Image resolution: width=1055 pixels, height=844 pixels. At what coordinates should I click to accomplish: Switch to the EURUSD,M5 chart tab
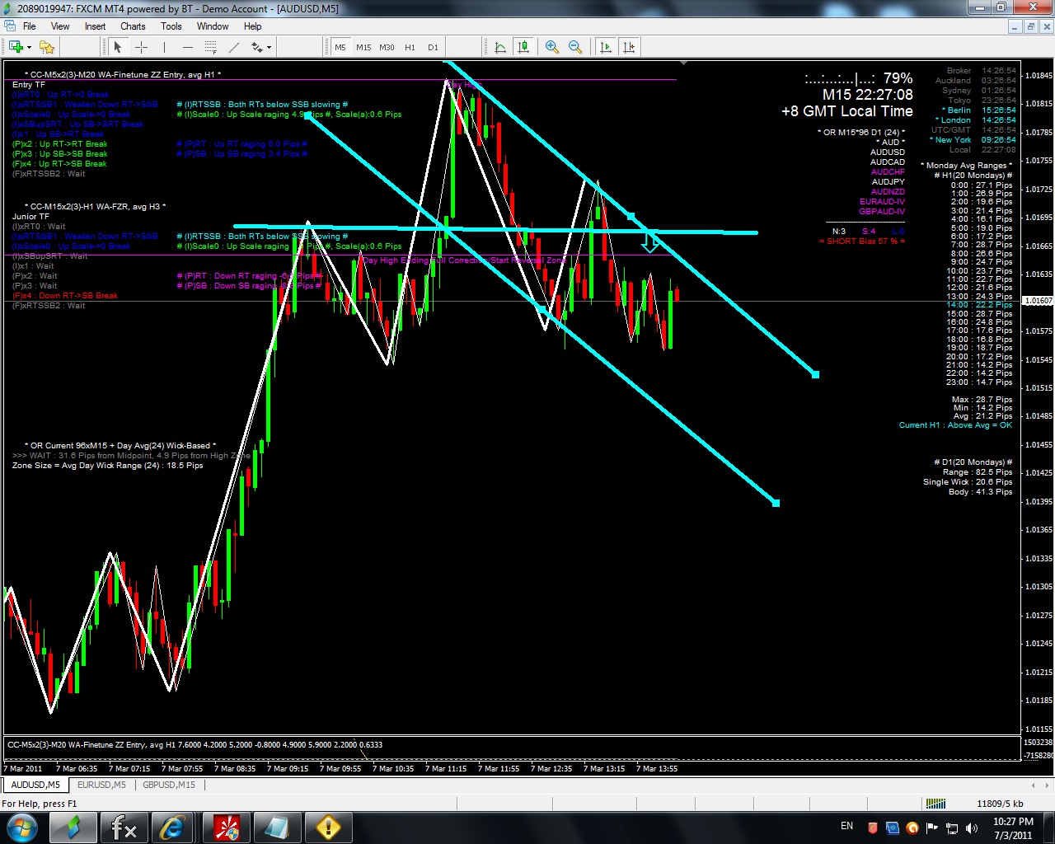[101, 785]
